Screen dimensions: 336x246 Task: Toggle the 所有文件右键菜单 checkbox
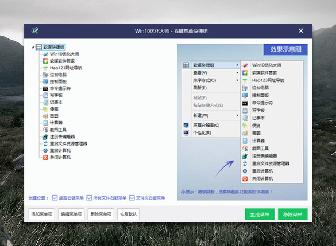[89, 198]
